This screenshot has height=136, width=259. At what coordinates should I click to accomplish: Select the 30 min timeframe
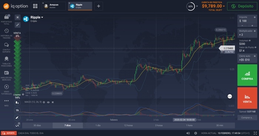[219, 125]
